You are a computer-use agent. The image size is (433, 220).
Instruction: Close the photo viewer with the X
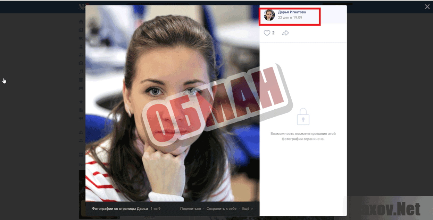[427, 7]
